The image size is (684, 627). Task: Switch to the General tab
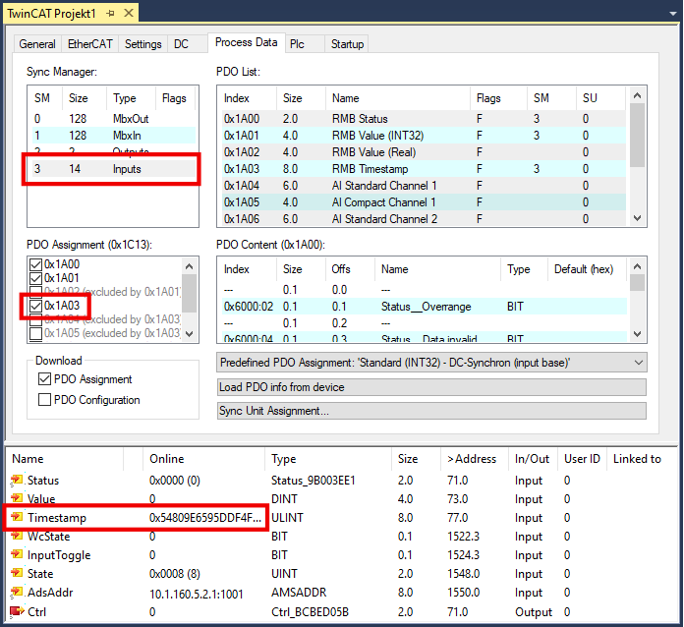coord(37,44)
